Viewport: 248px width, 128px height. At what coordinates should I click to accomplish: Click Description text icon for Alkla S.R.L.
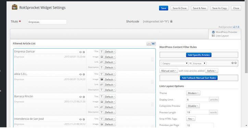coord(101,90)
